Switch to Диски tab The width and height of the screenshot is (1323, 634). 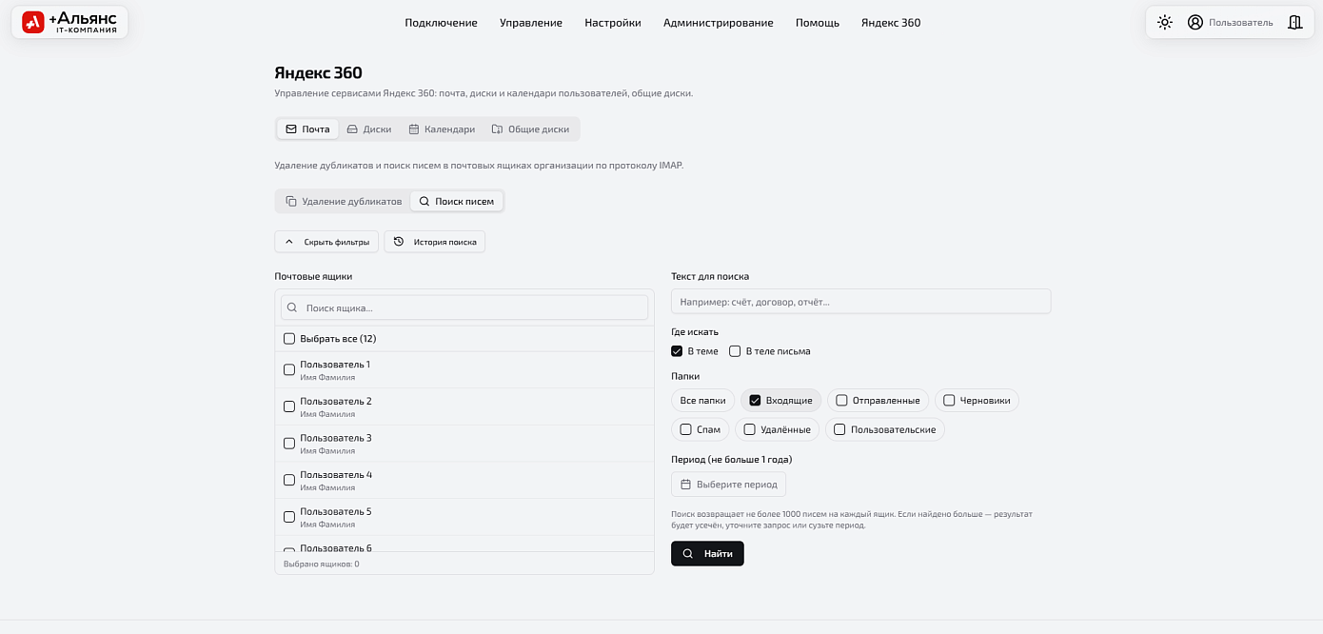click(368, 129)
